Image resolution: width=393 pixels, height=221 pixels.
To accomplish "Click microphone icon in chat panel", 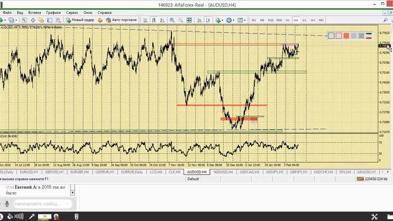I will [x=7, y=204].
